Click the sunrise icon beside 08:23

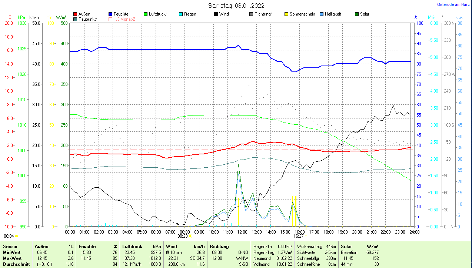(190, 236)
